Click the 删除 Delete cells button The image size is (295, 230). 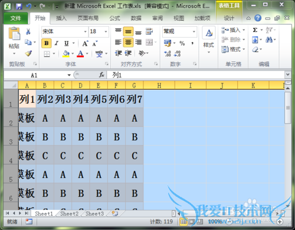click(x=233, y=40)
